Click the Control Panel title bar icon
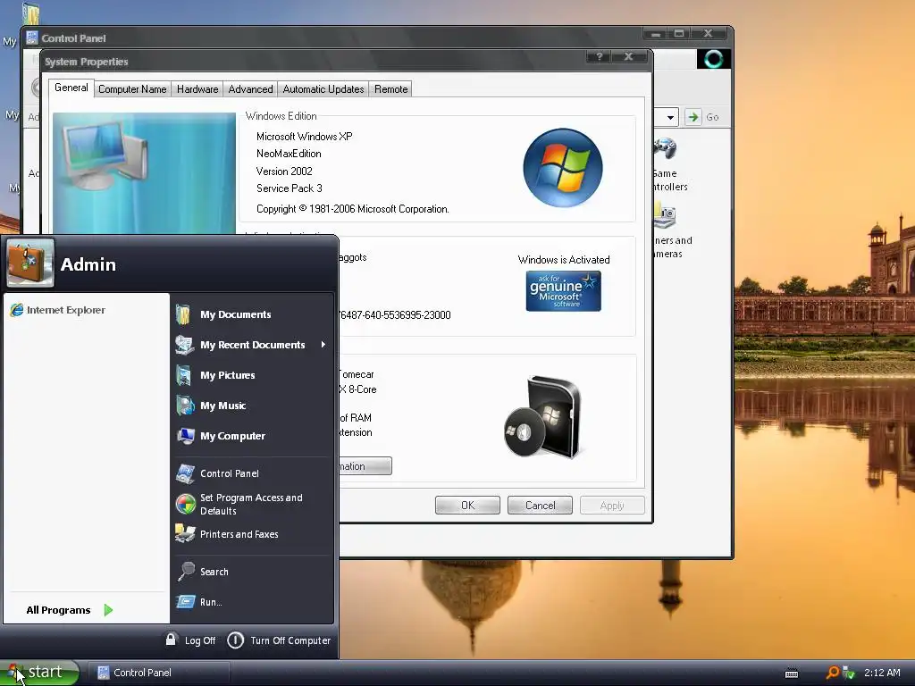Viewport: 915px width, 686px height. tap(32, 38)
